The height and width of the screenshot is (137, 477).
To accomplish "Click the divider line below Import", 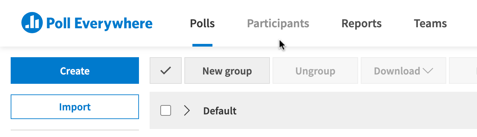I will pos(75,130).
